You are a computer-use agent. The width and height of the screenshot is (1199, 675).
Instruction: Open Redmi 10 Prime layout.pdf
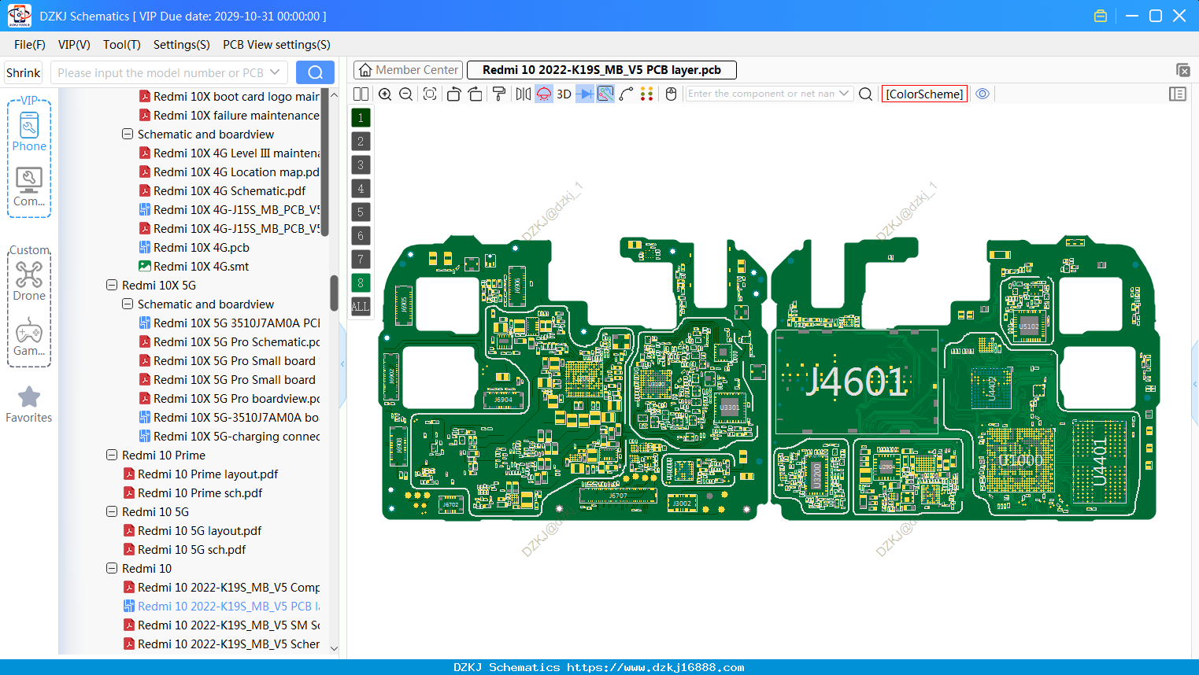point(208,474)
